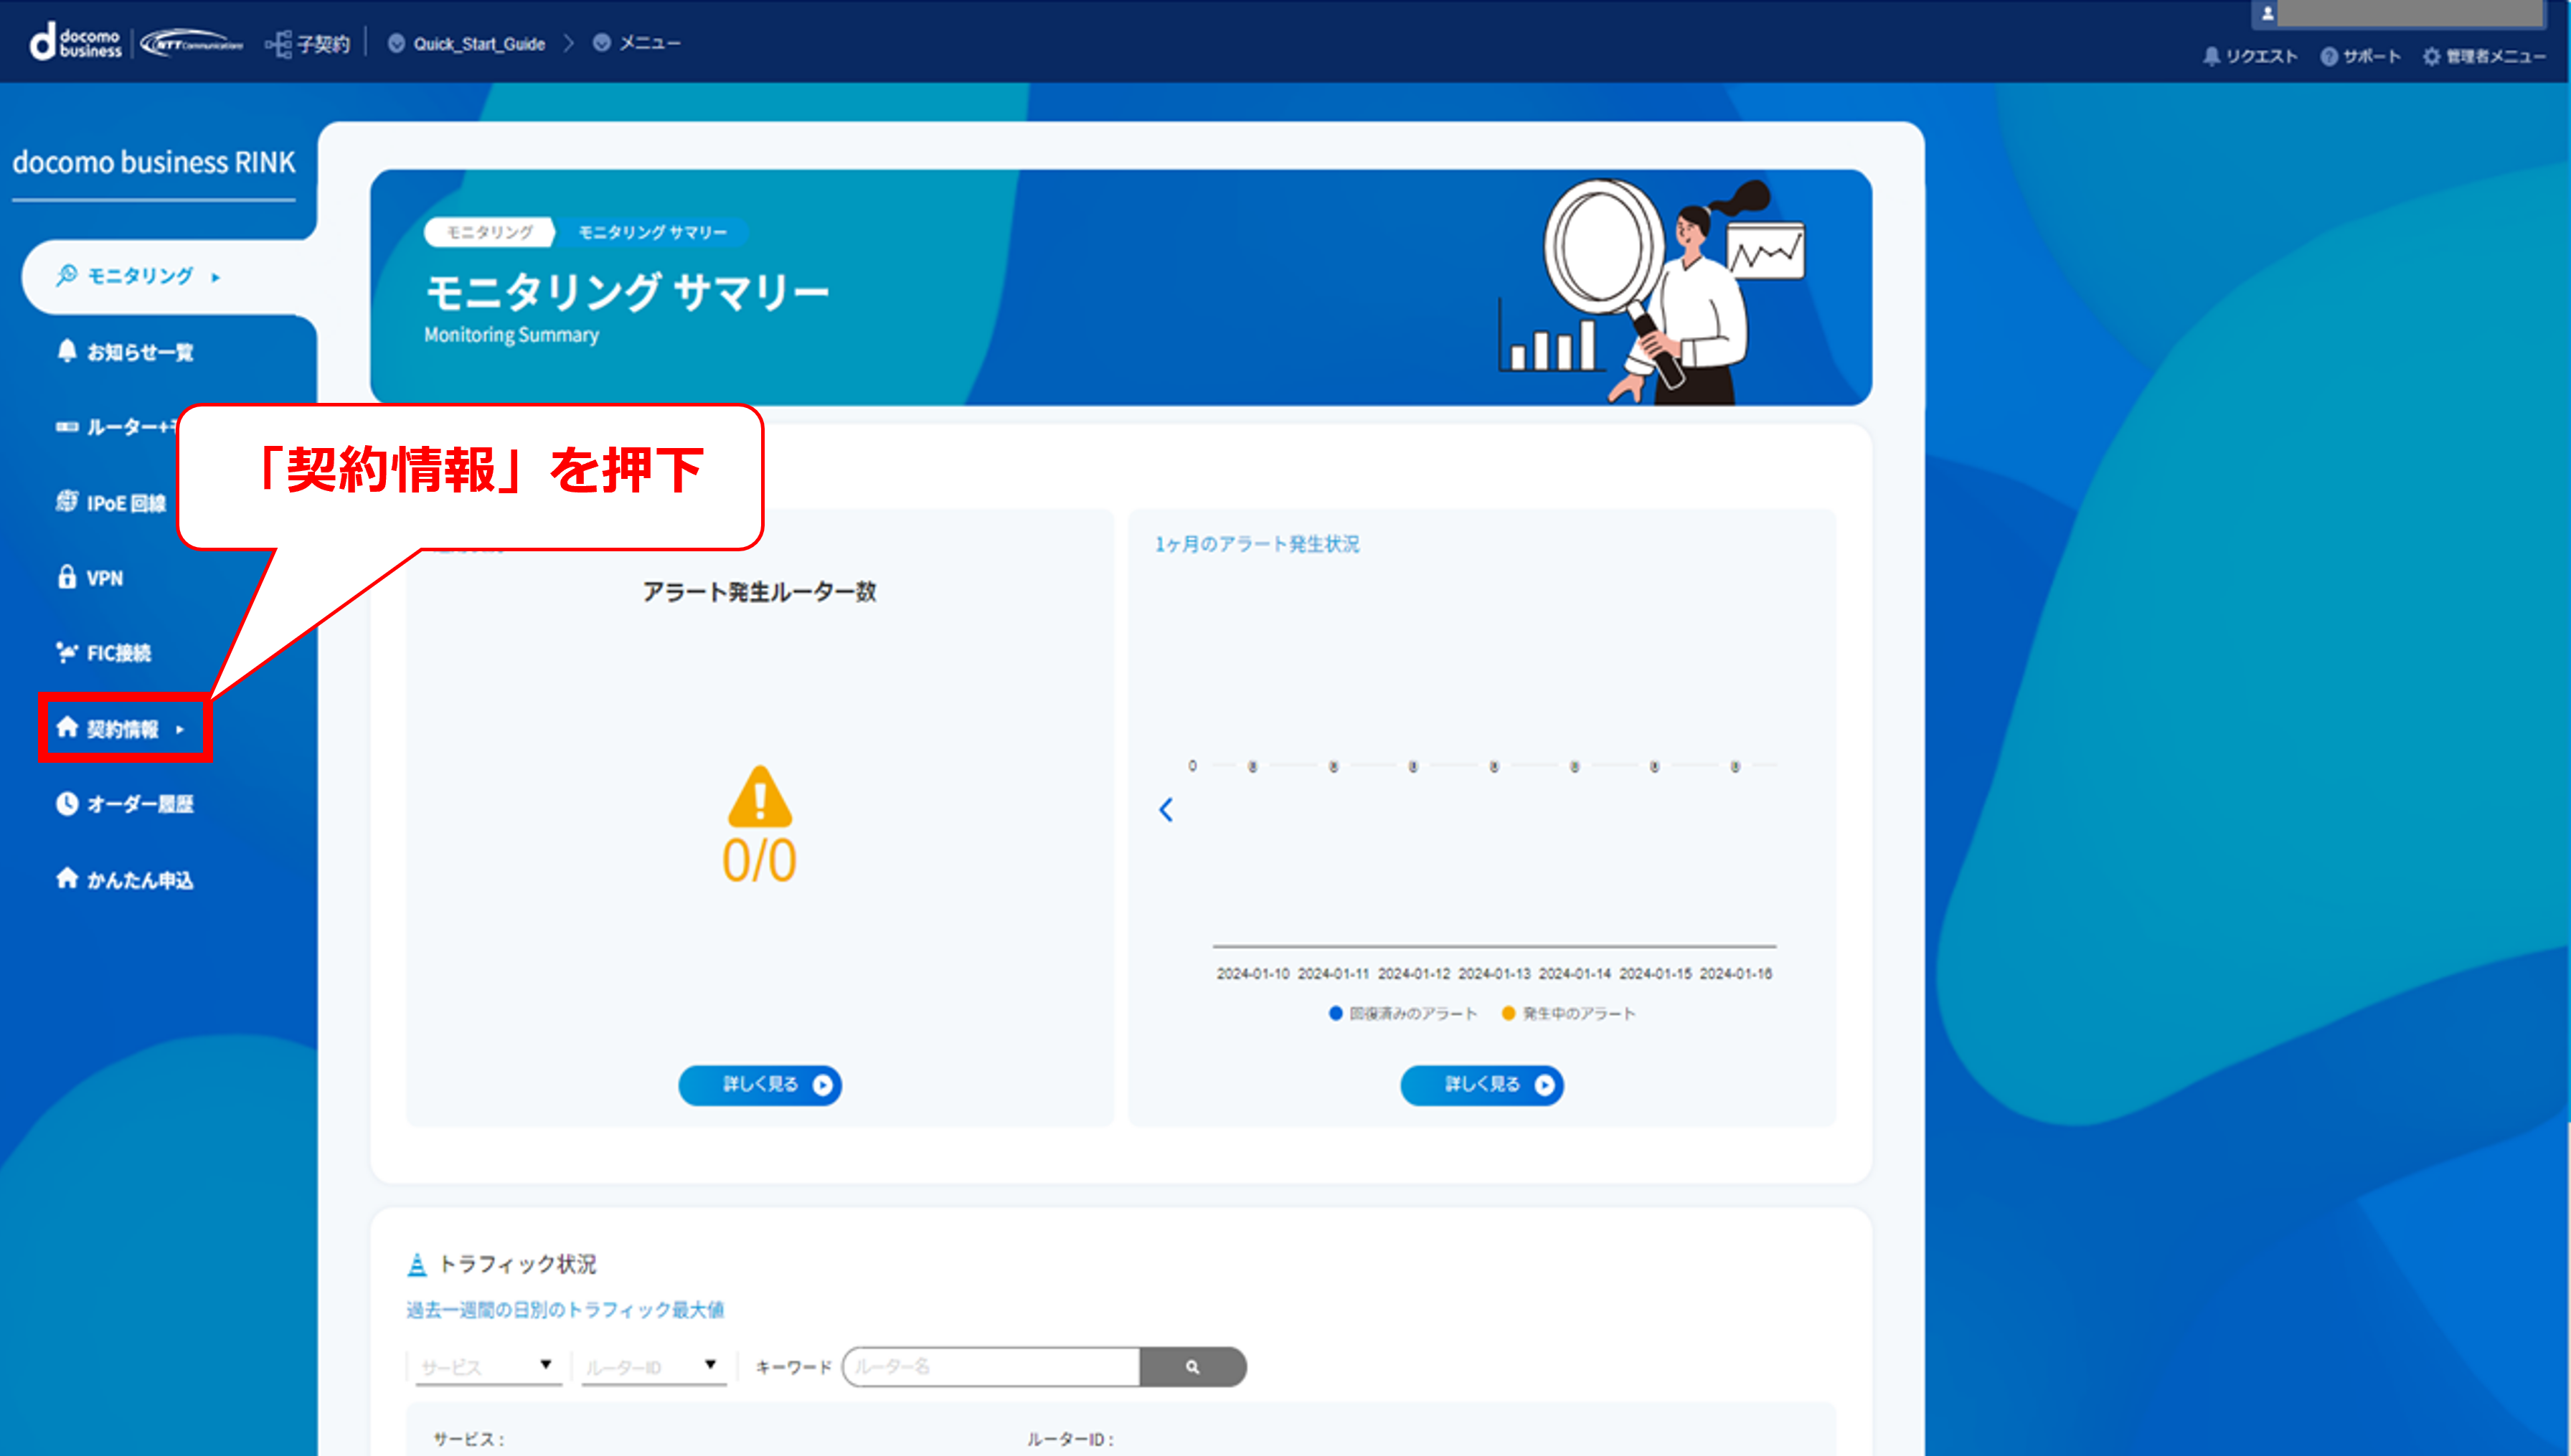Open the IPoE 回線 sidebar item
This screenshot has width=2571, height=1456.
tap(111, 502)
